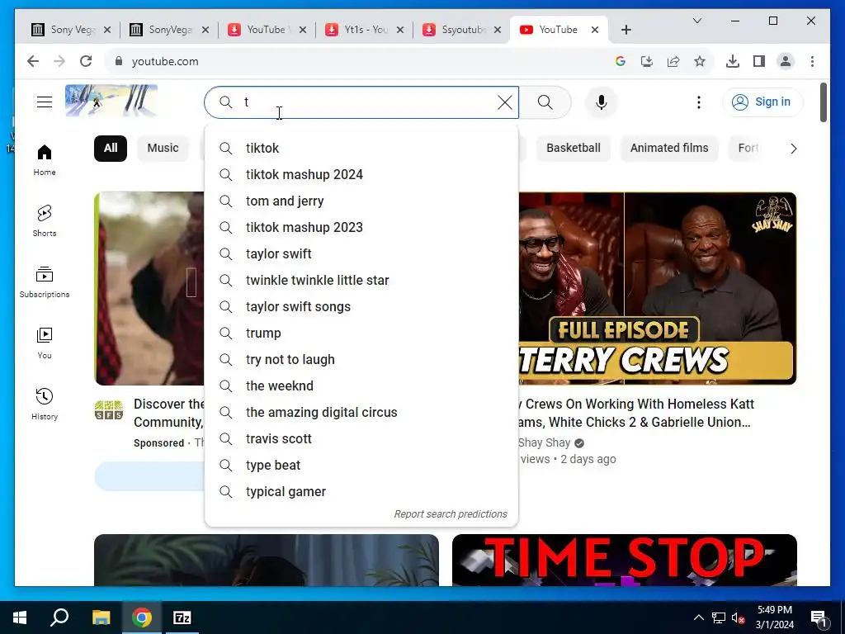Open YouTube settings three-dot menu
The width and height of the screenshot is (845, 634).
click(698, 102)
